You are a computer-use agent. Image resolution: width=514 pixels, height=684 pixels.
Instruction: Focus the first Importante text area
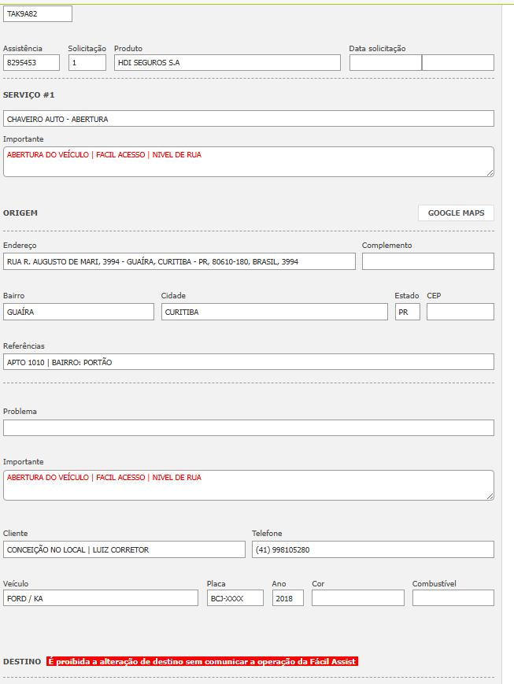click(x=249, y=161)
